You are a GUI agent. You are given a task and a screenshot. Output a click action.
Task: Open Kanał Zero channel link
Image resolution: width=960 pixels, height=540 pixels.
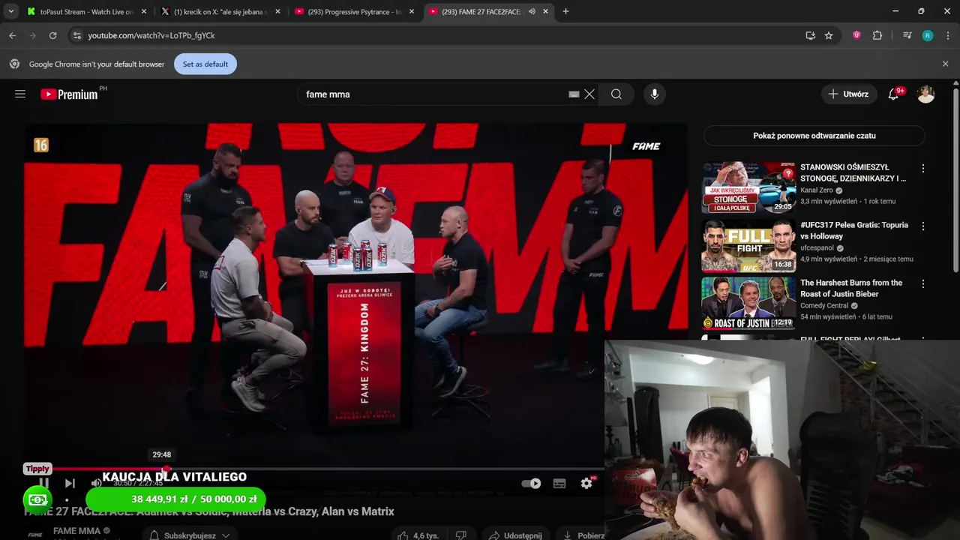pyautogui.click(x=817, y=190)
